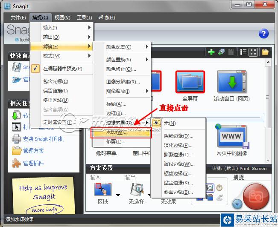Click 安装 Snagit 打印机 link
Screen dimensions: 278x227
[x=44, y=139]
